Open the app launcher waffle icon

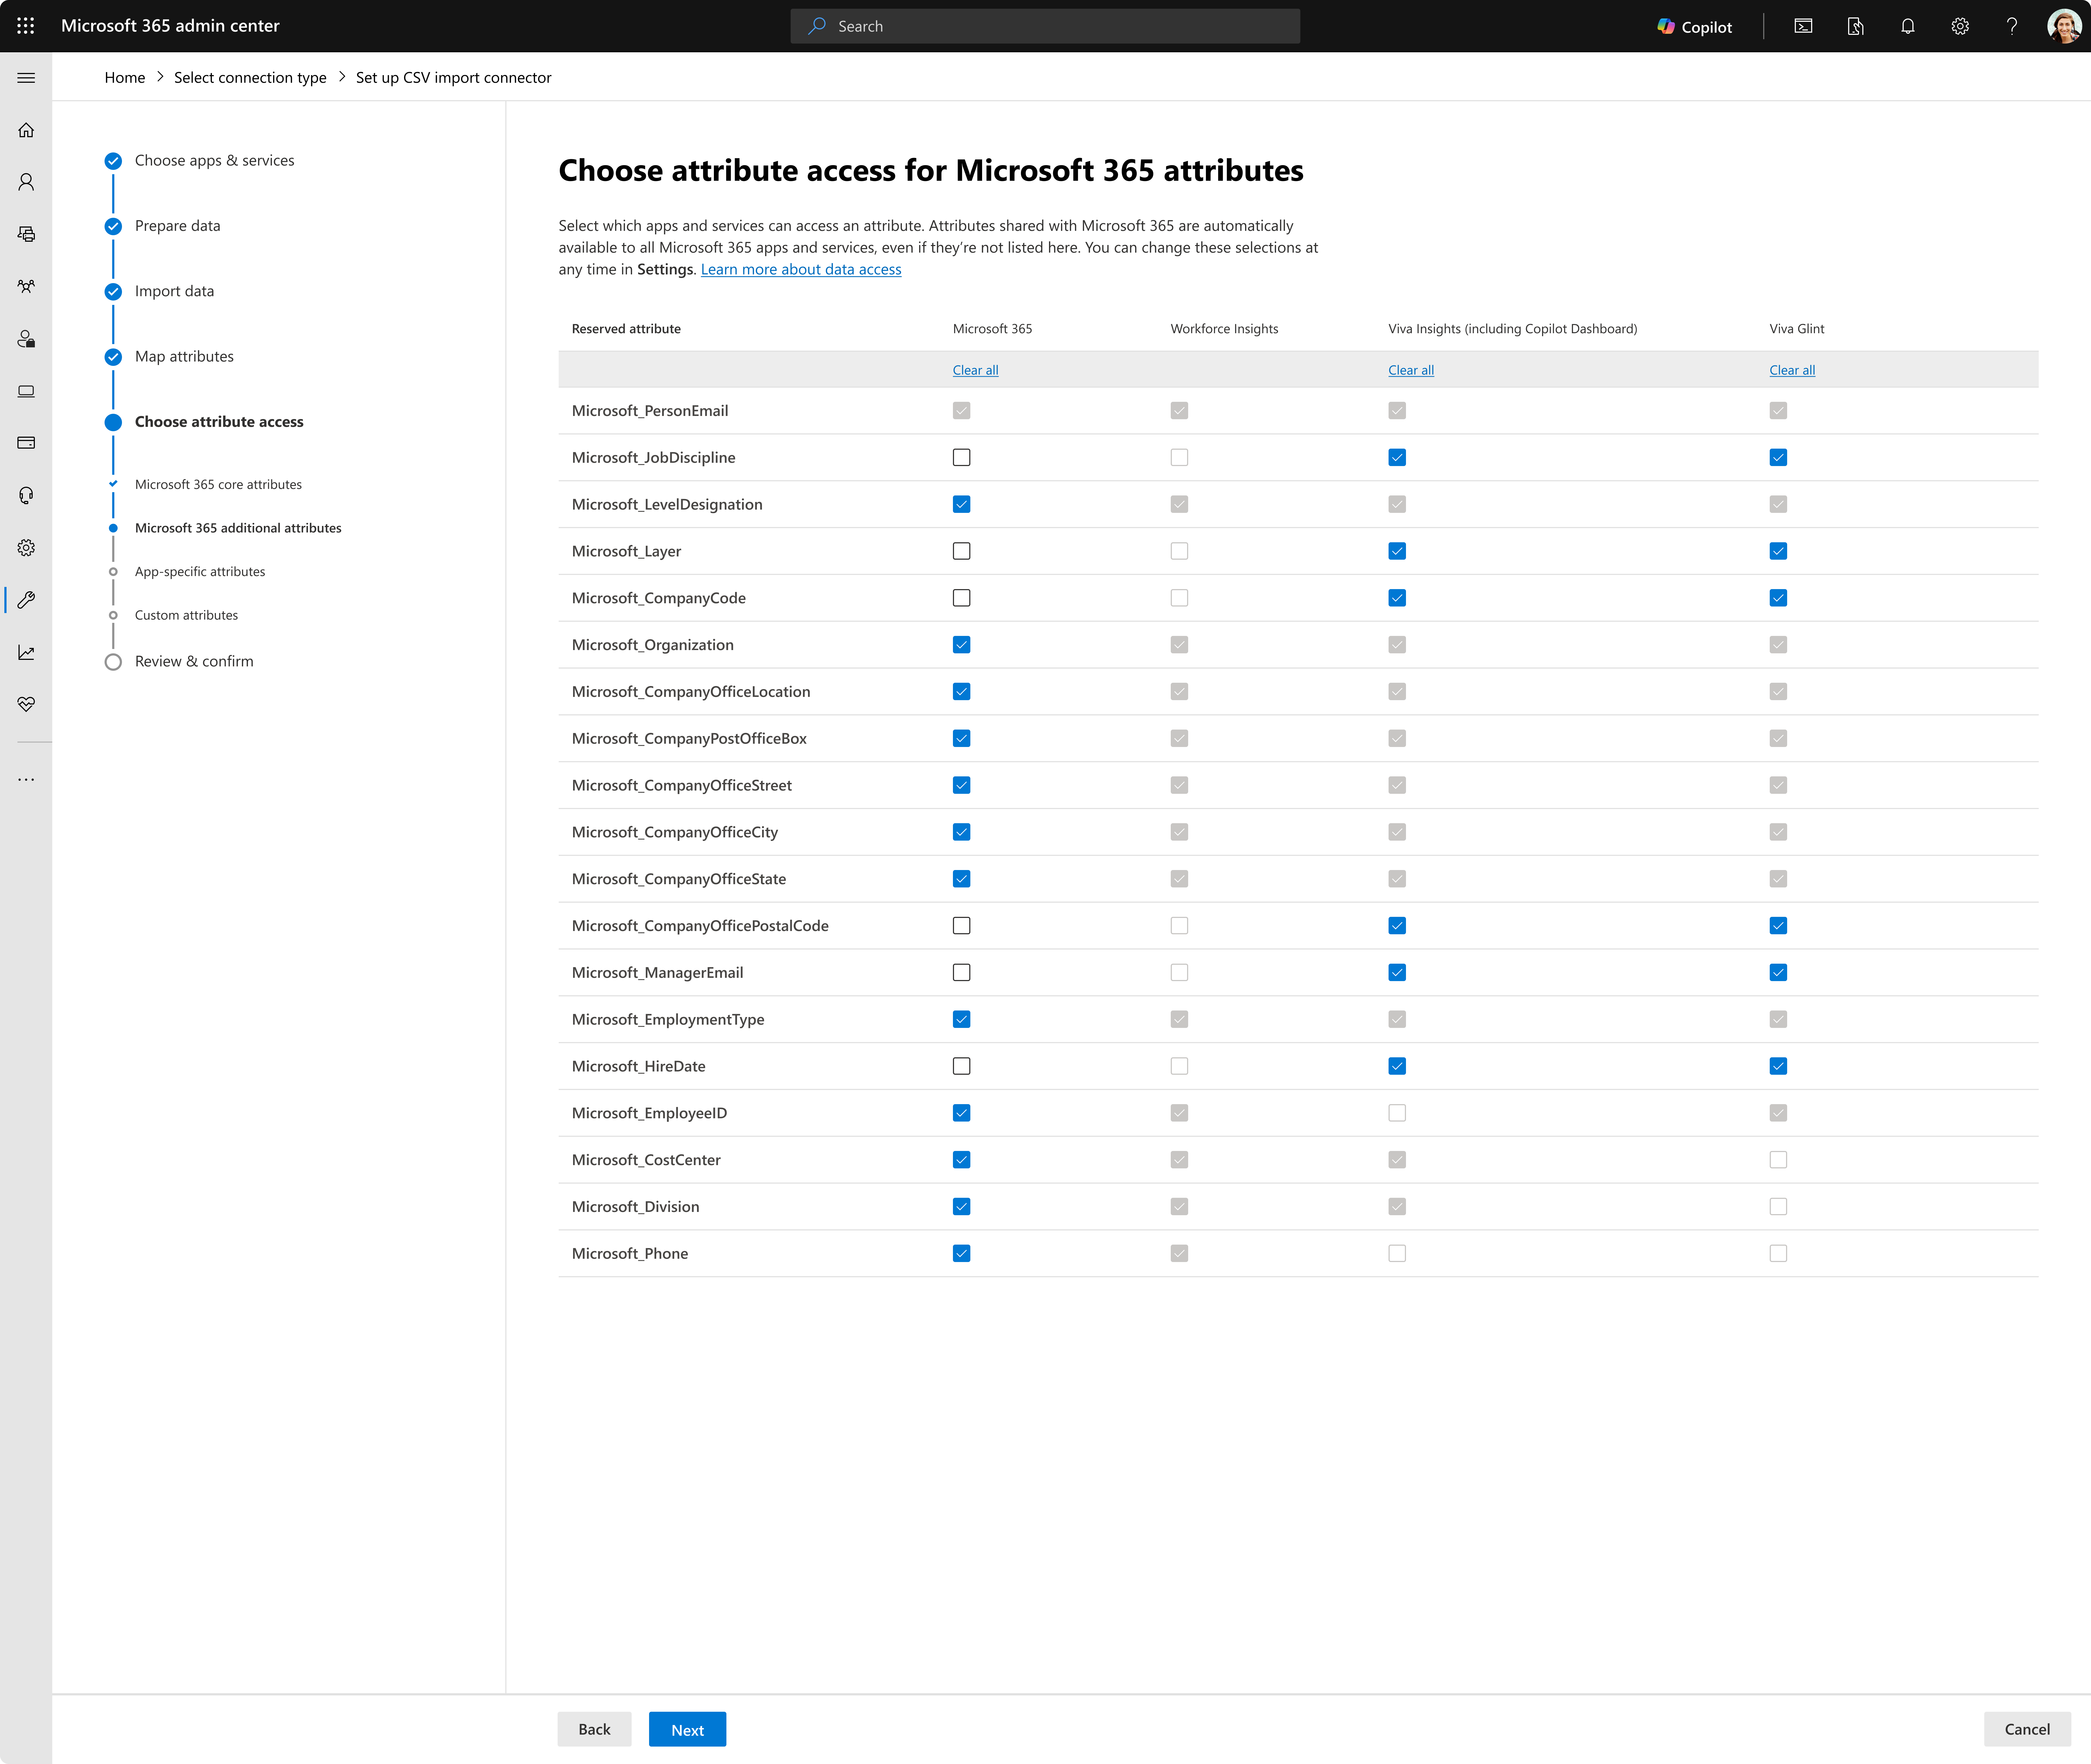point(26,26)
